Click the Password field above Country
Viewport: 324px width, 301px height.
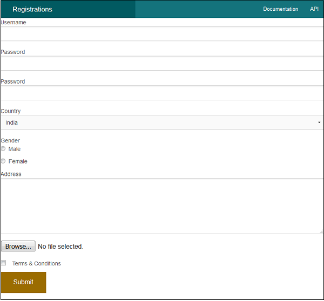click(x=162, y=93)
